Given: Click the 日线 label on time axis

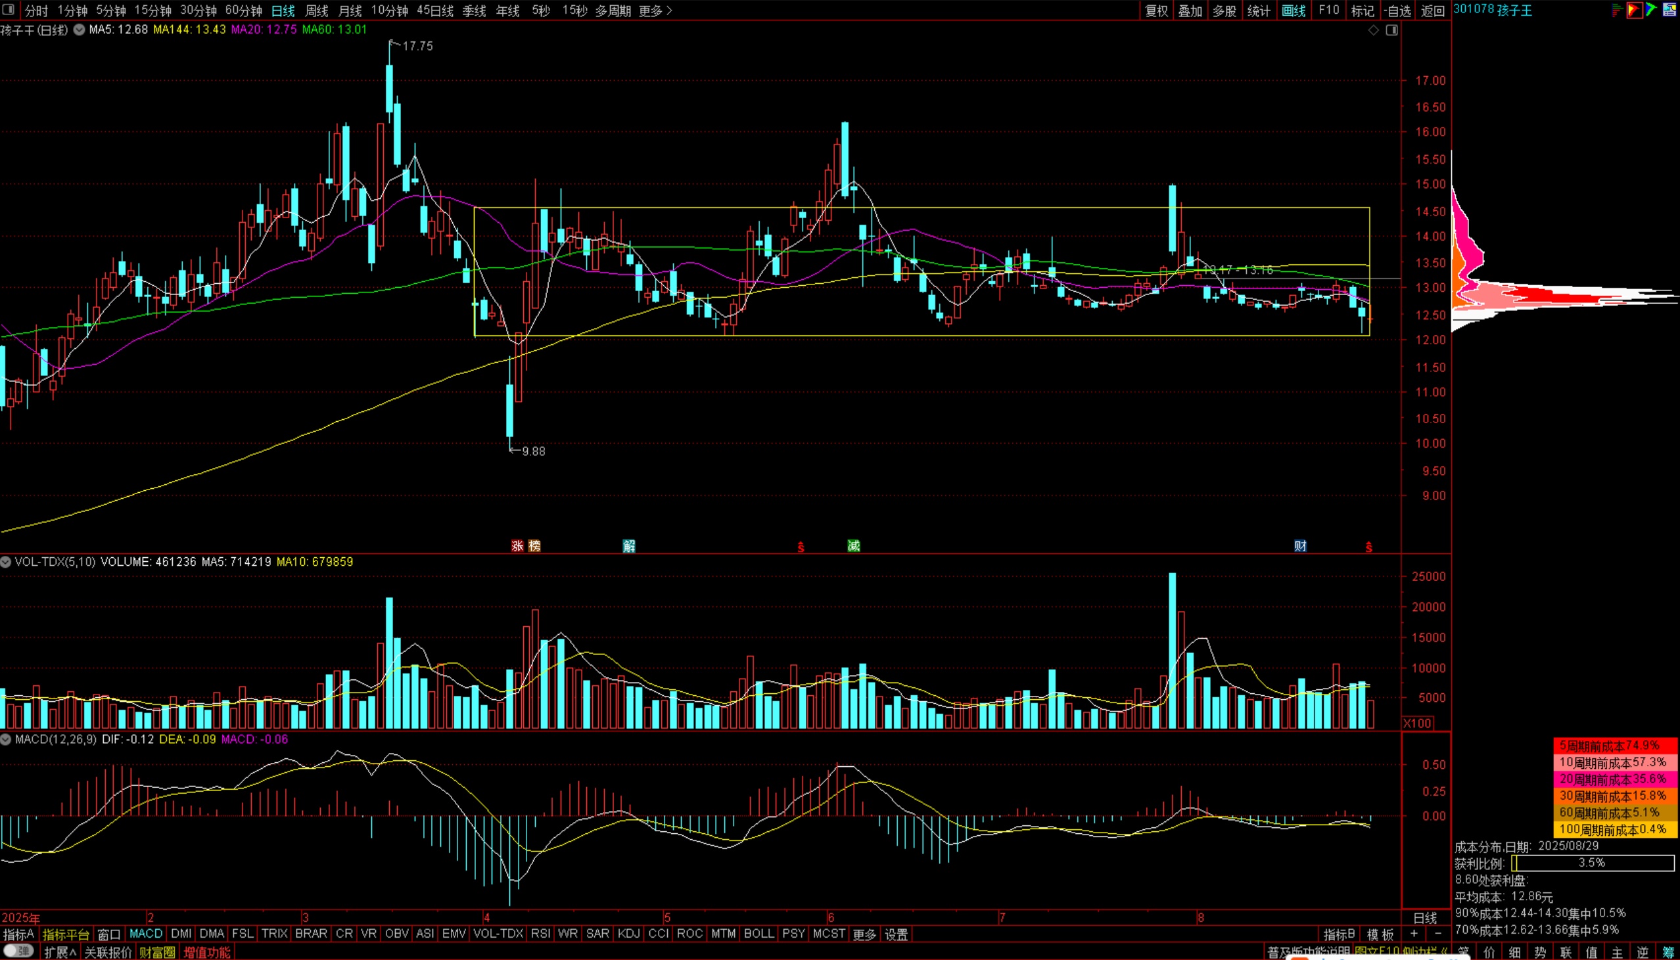Looking at the screenshot, I should 1426,917.
